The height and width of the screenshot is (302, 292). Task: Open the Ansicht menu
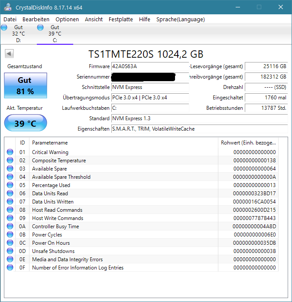click(94, 19)
